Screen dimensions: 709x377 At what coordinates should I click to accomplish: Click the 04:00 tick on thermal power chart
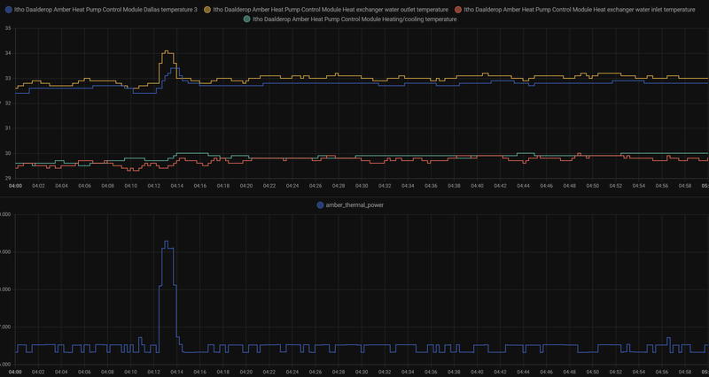click(15, 372)
